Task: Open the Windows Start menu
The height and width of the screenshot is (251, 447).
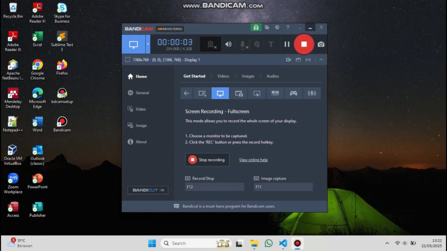Action: pyautogui.click(x=152, y=243)
